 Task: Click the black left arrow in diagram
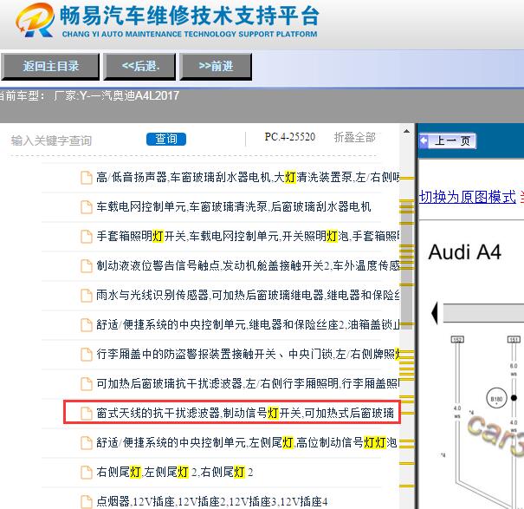click(435, 313)
